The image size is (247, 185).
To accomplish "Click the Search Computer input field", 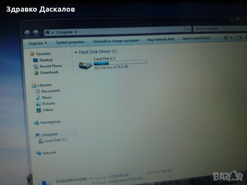I will pos(216,29).
